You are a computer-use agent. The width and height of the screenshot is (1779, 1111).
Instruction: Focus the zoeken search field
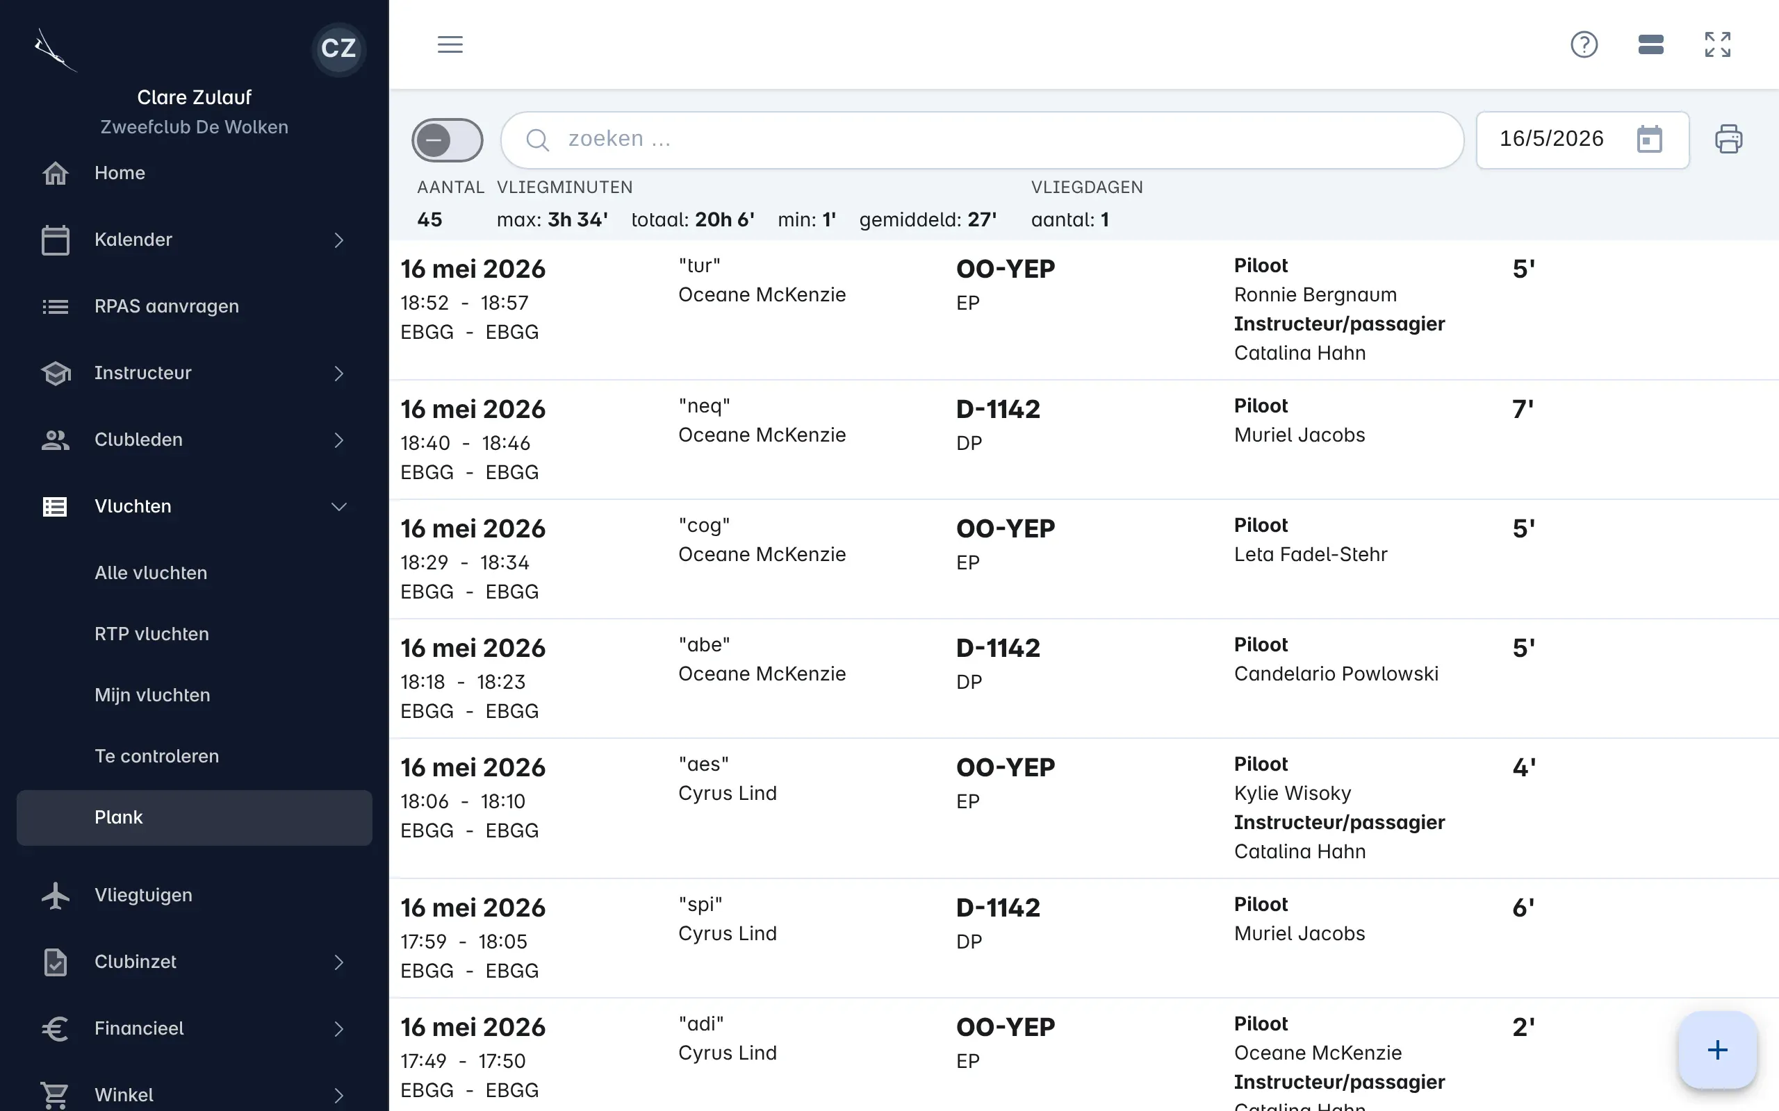click(982, 140)
